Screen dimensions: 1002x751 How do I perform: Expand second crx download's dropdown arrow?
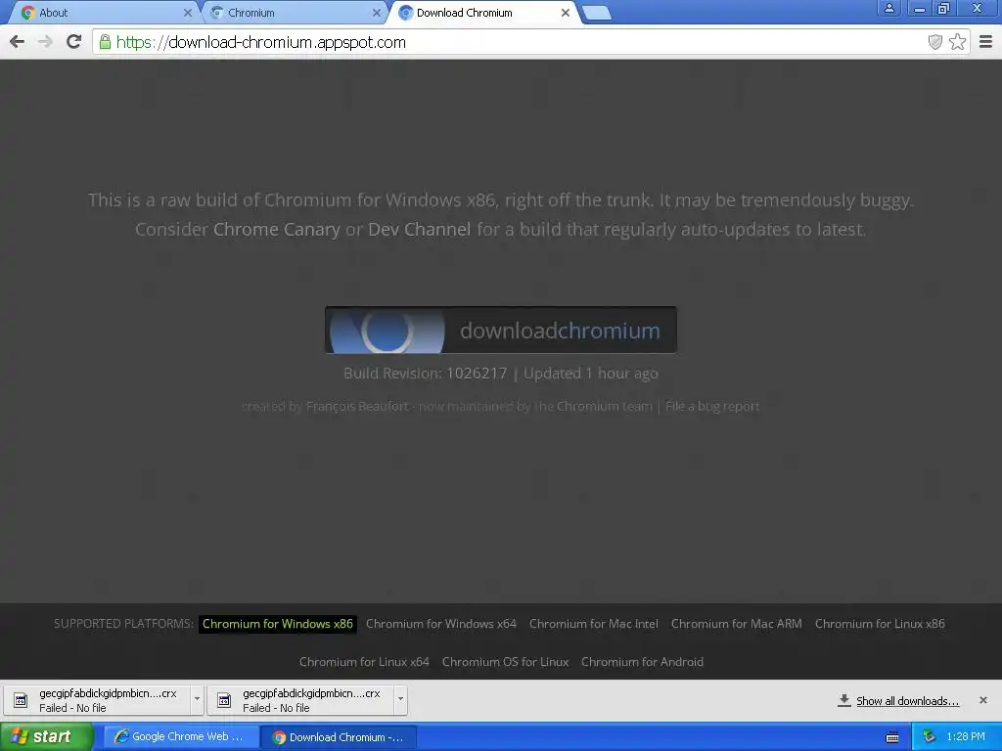point(400,699)
